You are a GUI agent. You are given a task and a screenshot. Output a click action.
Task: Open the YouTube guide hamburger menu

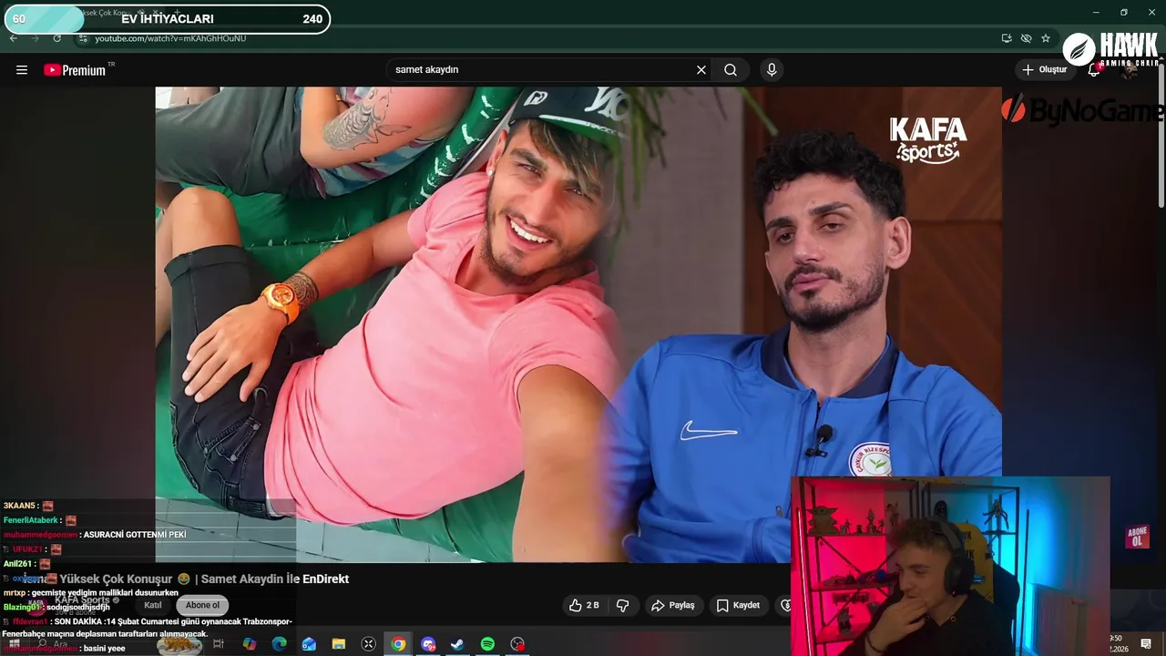(x=22, y=70)
